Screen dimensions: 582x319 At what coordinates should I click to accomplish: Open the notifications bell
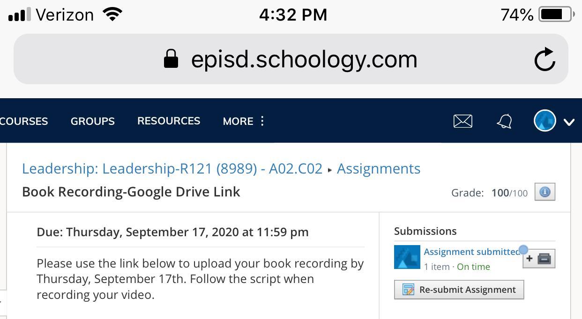[504, 122]
